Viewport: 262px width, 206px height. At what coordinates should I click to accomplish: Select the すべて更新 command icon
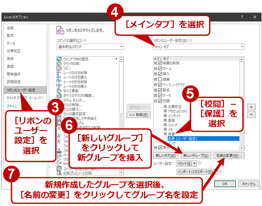point(59,91)
